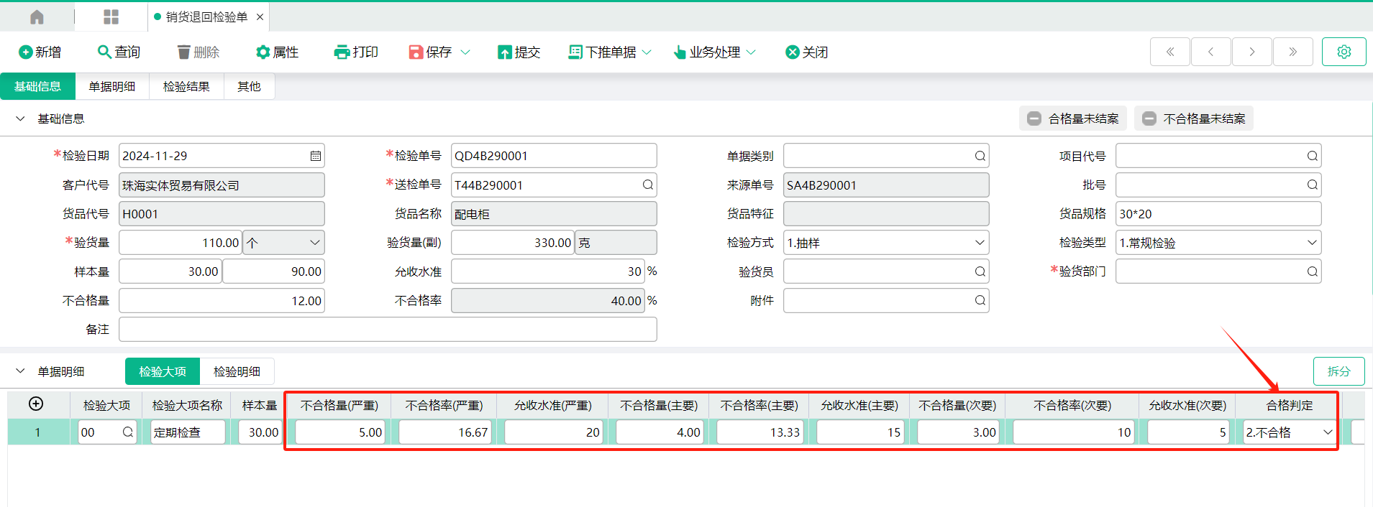Click the 检验单号 input field
1373x507 pixels.
554,156
